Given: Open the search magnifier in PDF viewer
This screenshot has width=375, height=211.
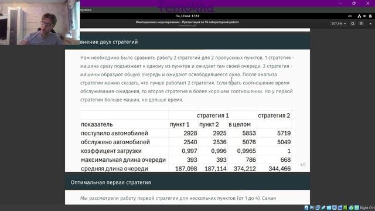Looking at the screenshot, I should pyautogui.click(x=353, y=23).
